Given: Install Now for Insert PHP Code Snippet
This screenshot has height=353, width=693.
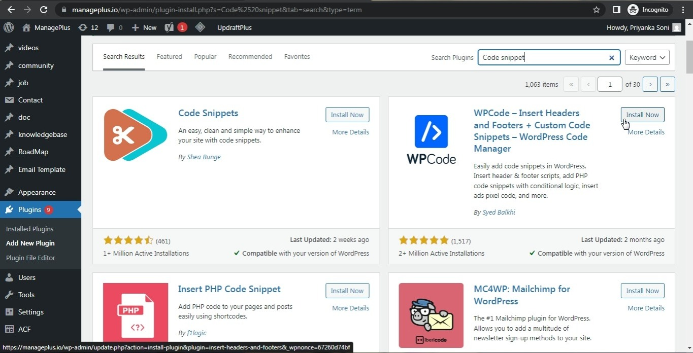Looking at the screenshot, I should click(347, 291).
